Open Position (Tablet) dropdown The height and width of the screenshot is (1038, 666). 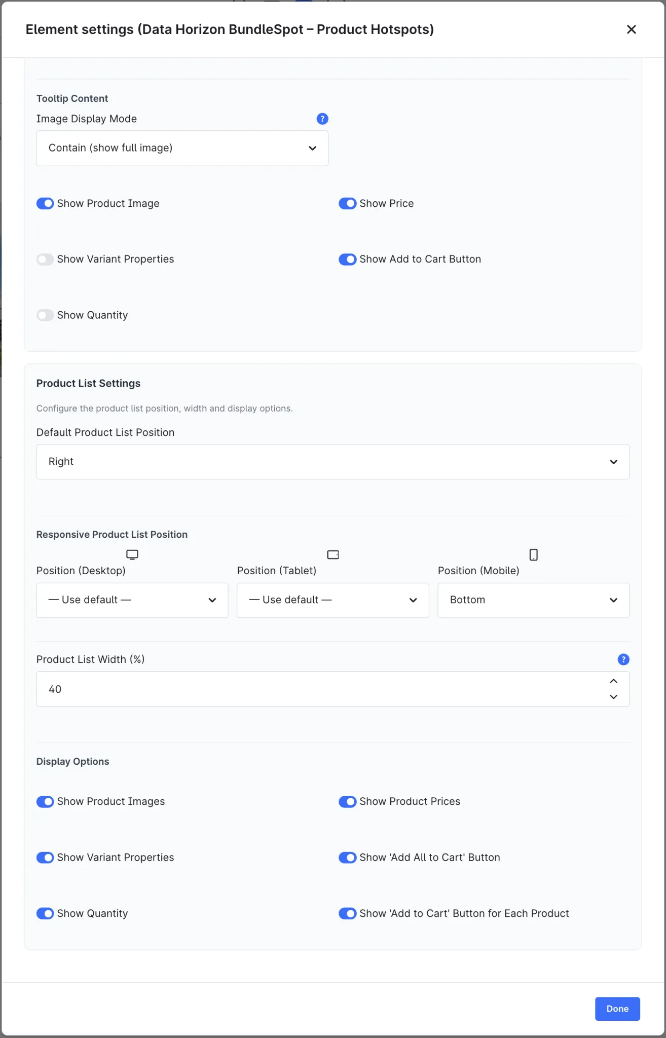tap(333, 600)
